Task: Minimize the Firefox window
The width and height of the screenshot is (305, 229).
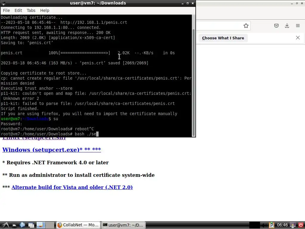Action: pos(292,4)
